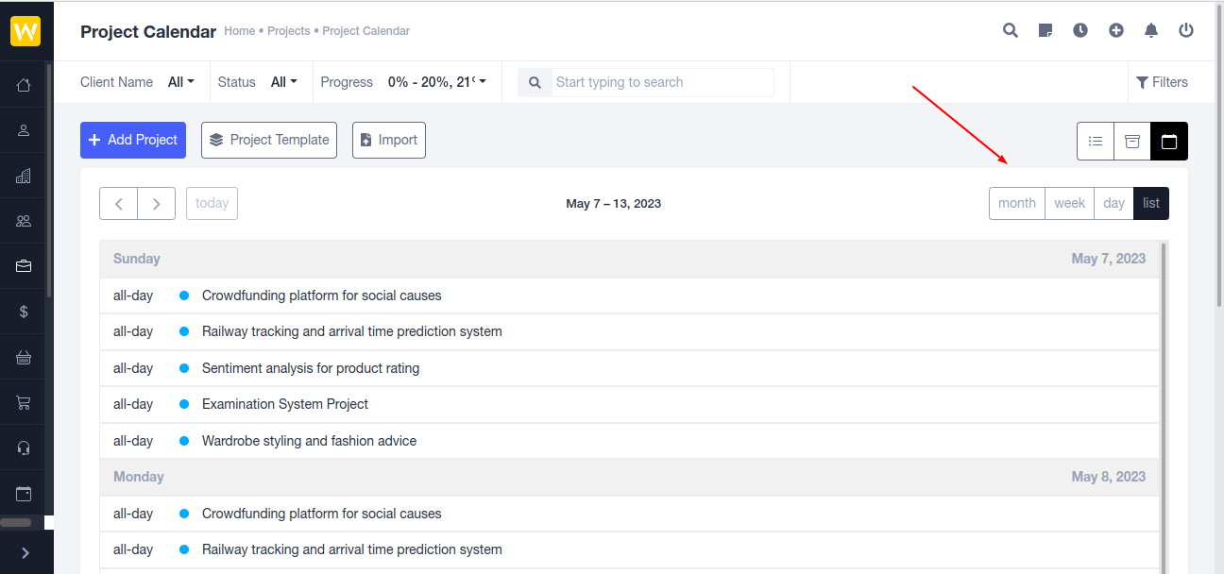Open the single user sidebar icon
Viewport: 1224px width, 574px height.
pyautogui.click(x=25, y=130)
